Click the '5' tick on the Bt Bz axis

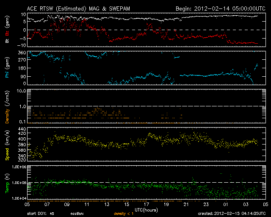[25, 22]
